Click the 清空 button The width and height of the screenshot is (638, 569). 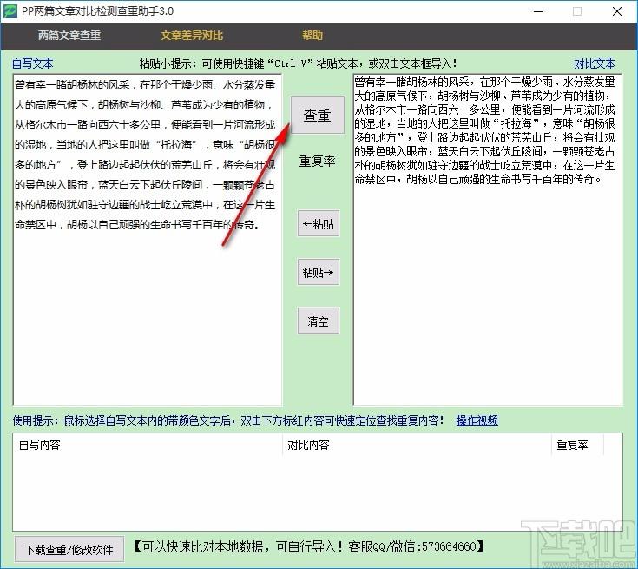[319, 321]
